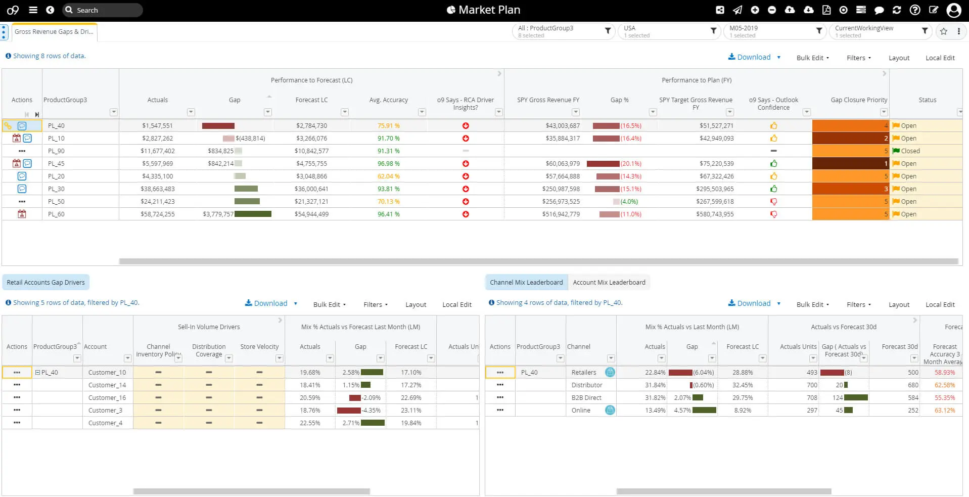Click the dark priority 1 cell for PL_45
Screen dimensions: 969x497
click(850, 163)
